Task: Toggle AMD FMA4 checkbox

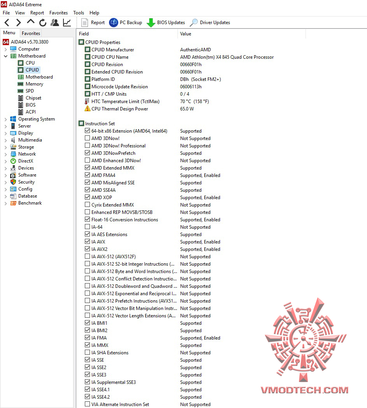Action: click(88, 175)
